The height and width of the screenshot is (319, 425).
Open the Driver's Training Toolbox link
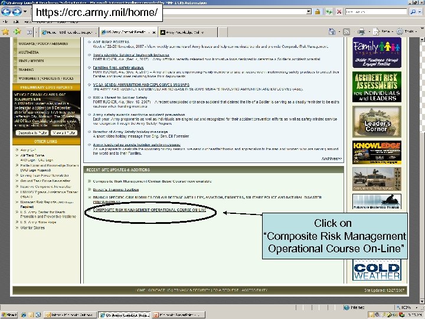pyautogui.click(x=116, y=190)
